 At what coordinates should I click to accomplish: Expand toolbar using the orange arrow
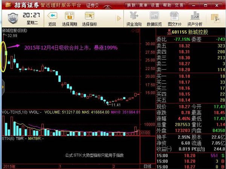[119, 19]
